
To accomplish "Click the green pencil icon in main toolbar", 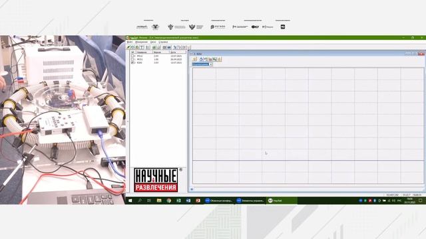I will point(128,47).
